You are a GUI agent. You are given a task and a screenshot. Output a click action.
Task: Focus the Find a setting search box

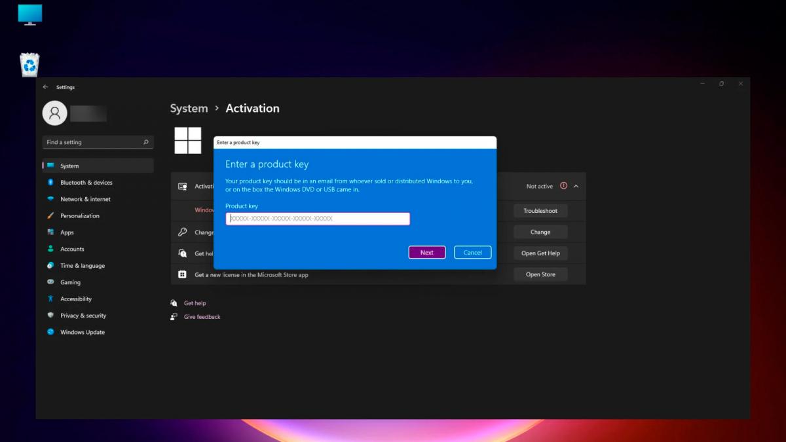click(98, 142)
